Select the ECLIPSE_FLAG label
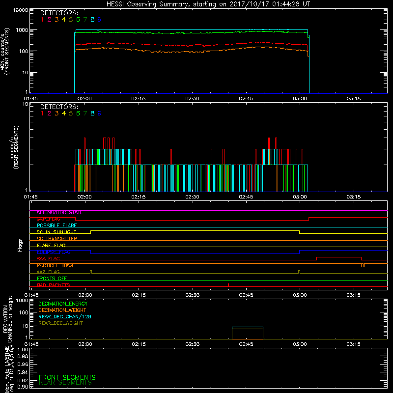Screen dimensions: 393x393 (x=54, y=252)
